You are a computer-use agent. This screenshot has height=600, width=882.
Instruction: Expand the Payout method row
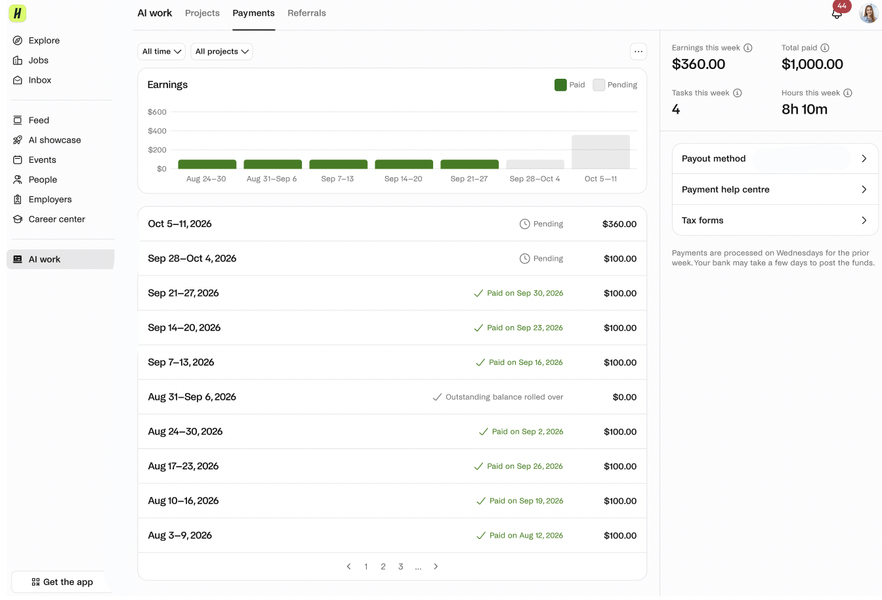775,159
